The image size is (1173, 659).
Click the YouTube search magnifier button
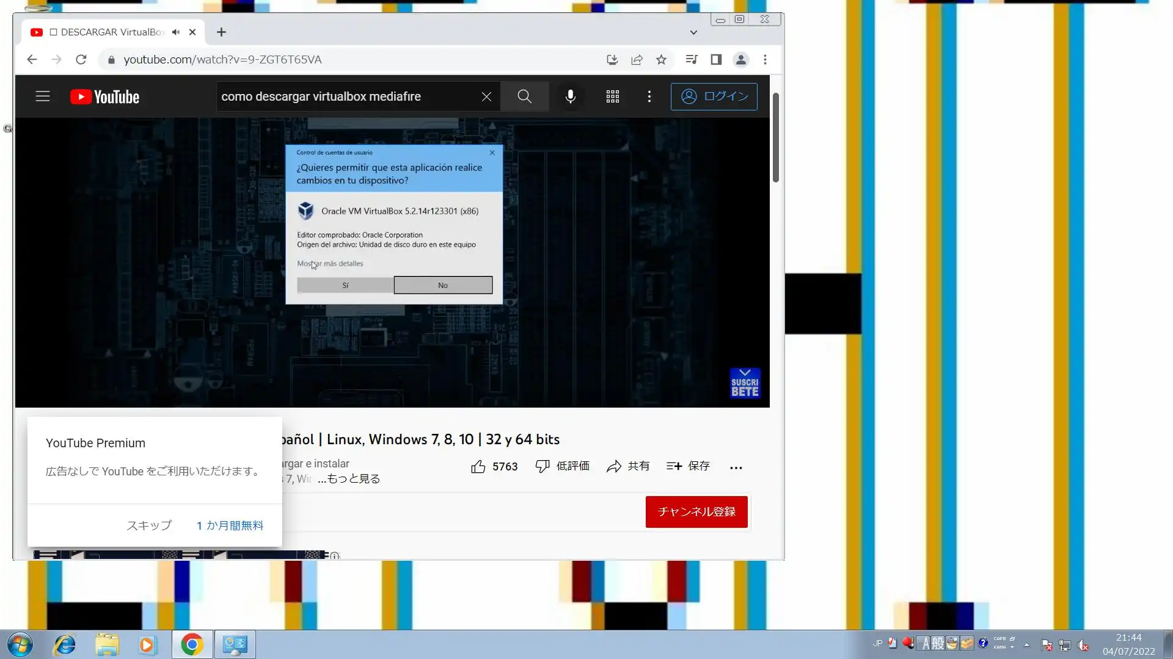pyautogui.click(x=524, y=96)
